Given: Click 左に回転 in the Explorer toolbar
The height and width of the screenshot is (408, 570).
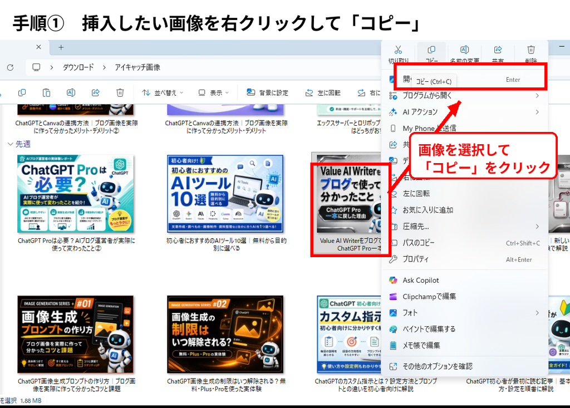Looking at the screenshot, I should pos(323,93).
